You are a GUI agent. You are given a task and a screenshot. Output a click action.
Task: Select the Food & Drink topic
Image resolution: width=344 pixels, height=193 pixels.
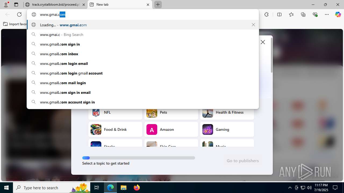point(115,129)
